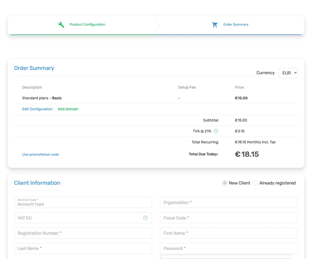Click the wrench Product Configuration icon

pos(61,25)
